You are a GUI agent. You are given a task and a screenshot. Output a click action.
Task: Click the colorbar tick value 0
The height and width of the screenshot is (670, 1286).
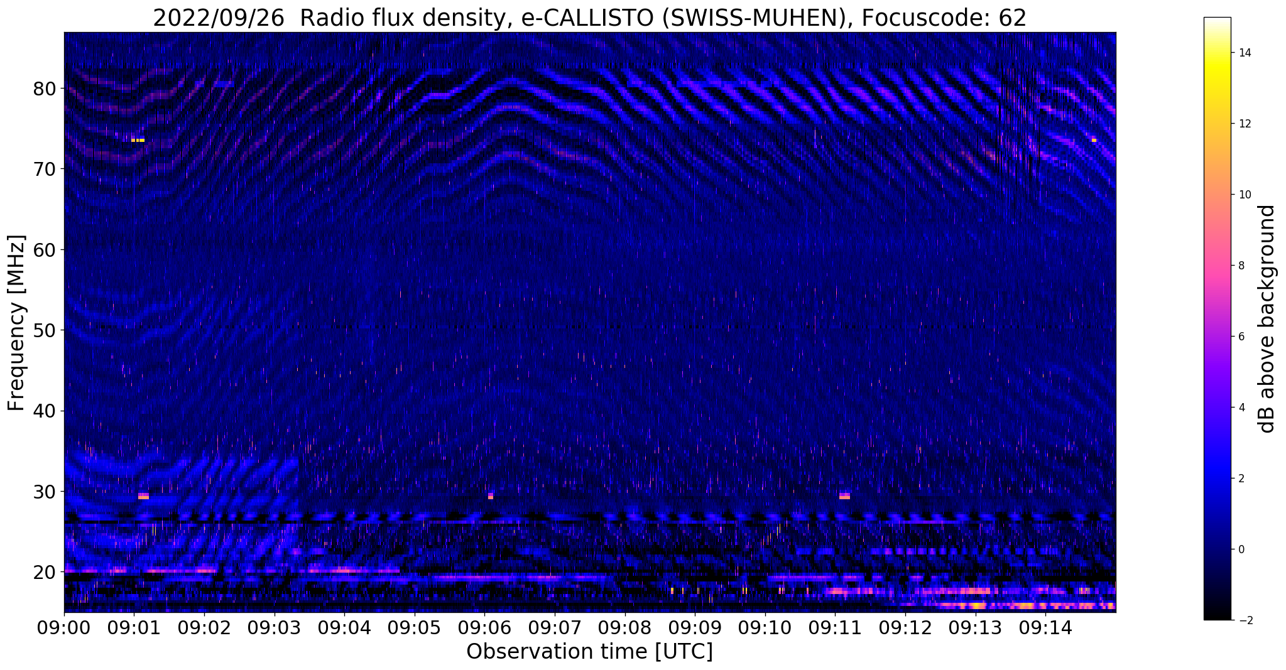click(1240, 549)
